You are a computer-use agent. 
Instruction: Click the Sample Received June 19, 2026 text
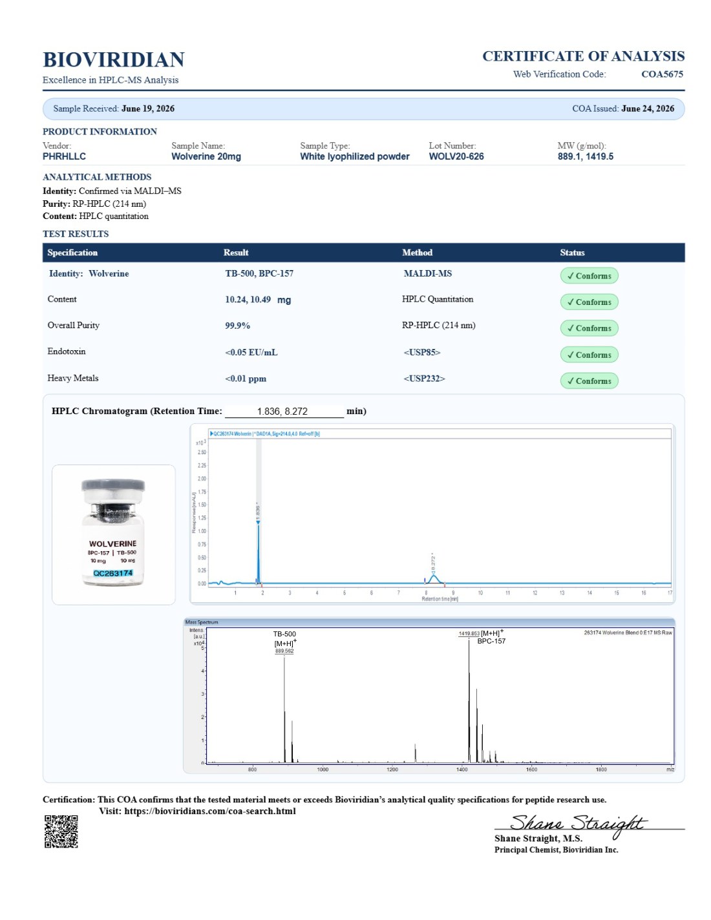coord(114,109)
